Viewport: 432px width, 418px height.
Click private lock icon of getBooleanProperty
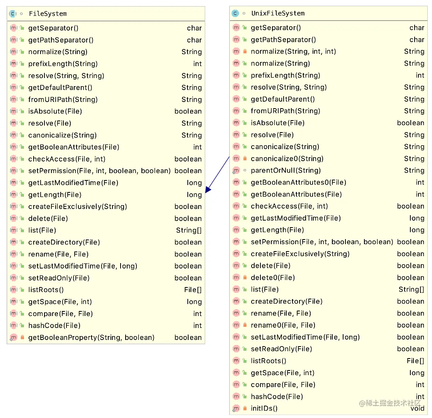(x=22, y=337)
